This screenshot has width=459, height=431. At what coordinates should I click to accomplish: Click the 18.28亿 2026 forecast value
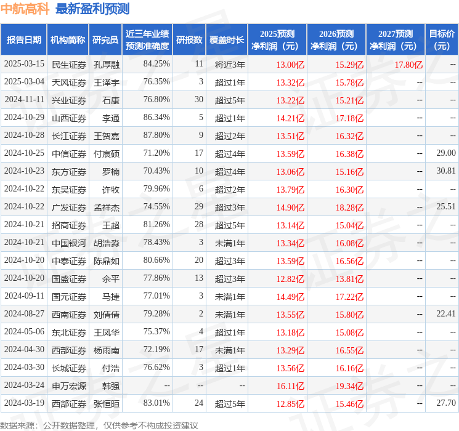pyautogui.click(x=349, y=207)
